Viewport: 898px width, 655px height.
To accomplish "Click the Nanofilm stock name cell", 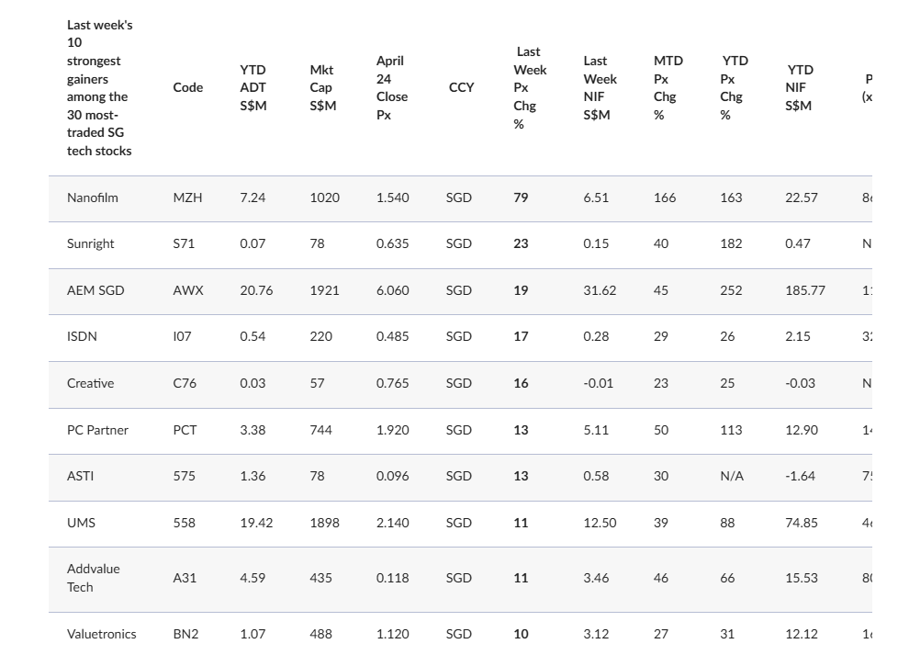I will tap(92, 198).
